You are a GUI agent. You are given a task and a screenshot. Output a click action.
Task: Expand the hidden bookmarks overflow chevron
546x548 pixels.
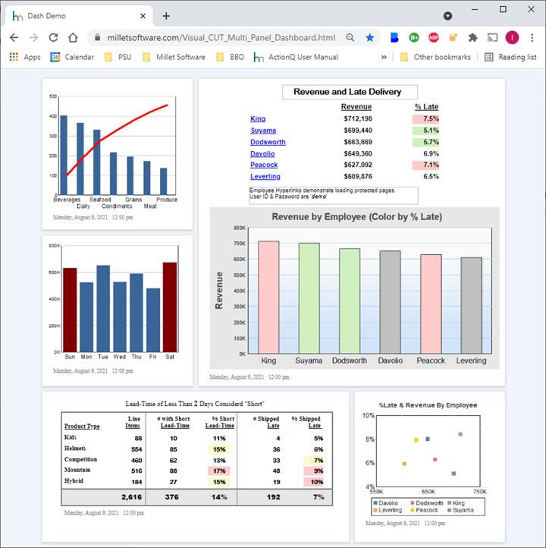[x=384, y=57]
